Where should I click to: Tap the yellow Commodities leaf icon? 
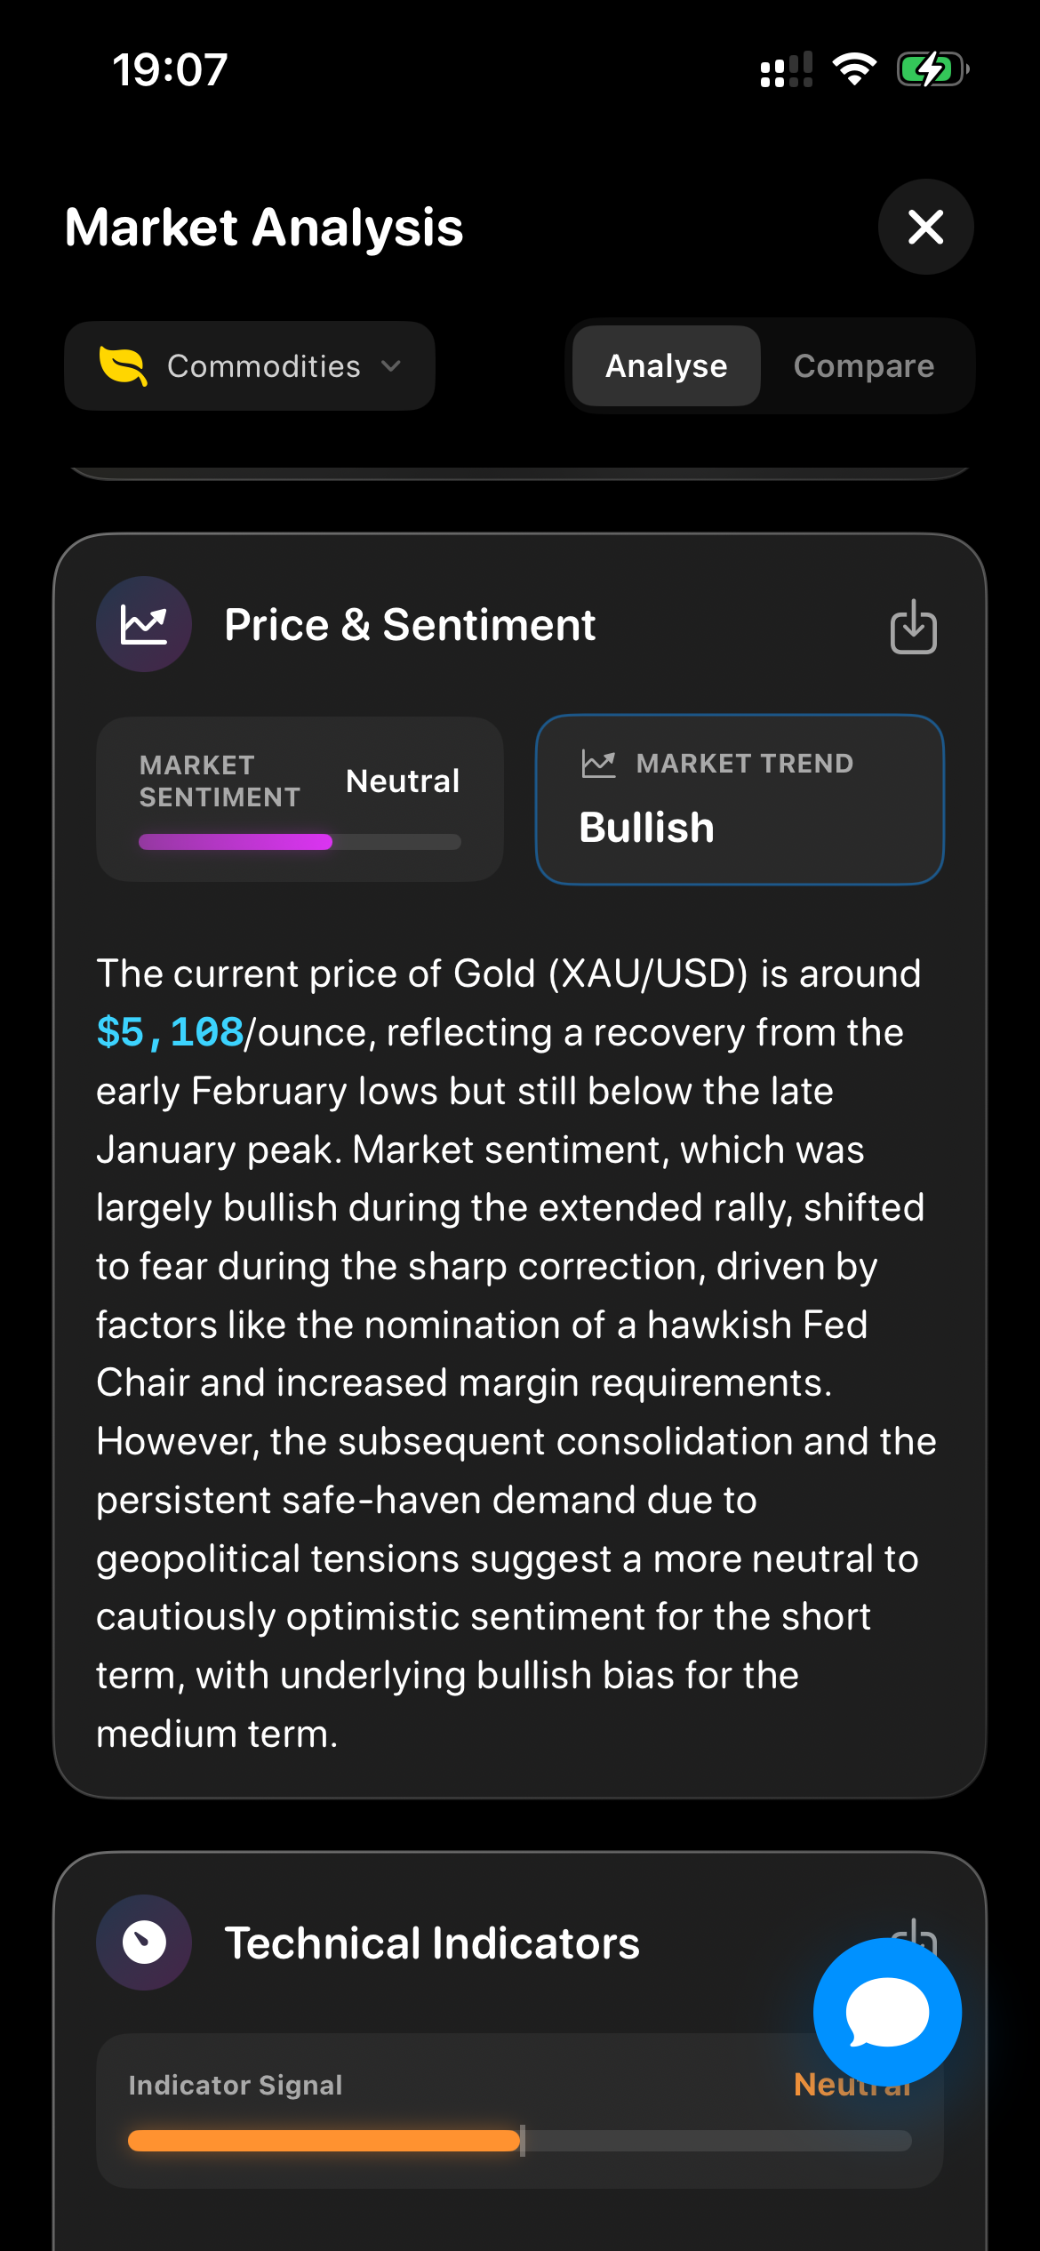click(123, 366)
